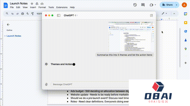Start a new chat with compose icon

[x=151, y=15]
